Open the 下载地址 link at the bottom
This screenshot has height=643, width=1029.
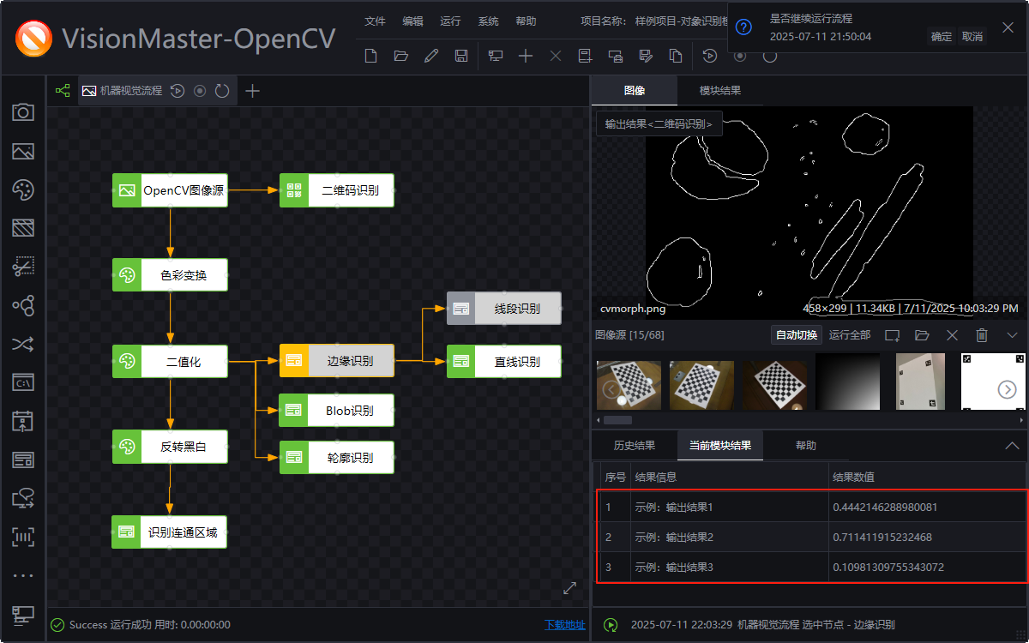click(x=563, y=626)
